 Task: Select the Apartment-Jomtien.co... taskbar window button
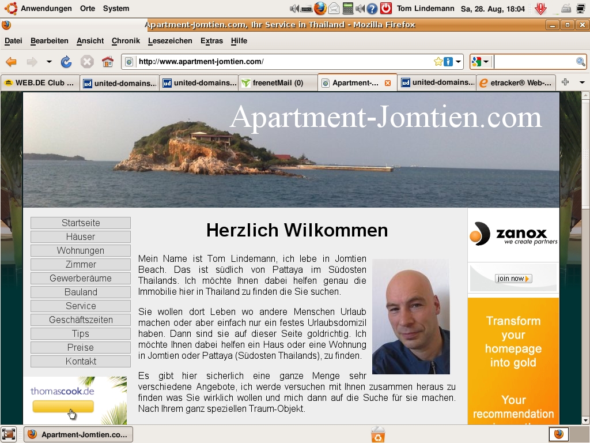(x=78, y=434)
